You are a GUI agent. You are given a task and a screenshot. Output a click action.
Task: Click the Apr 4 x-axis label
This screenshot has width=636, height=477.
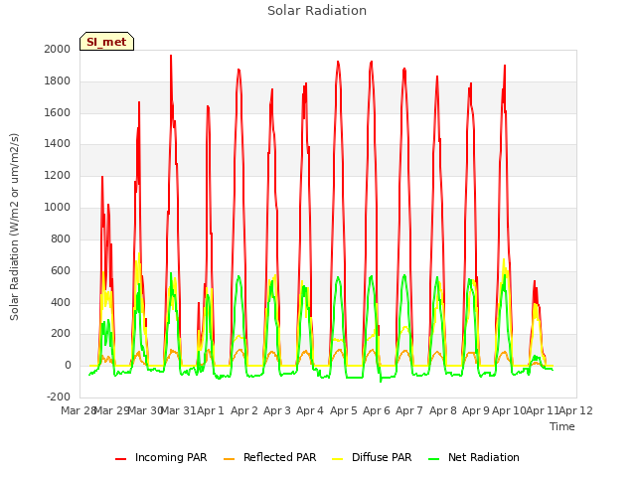(x=310, y=410)
